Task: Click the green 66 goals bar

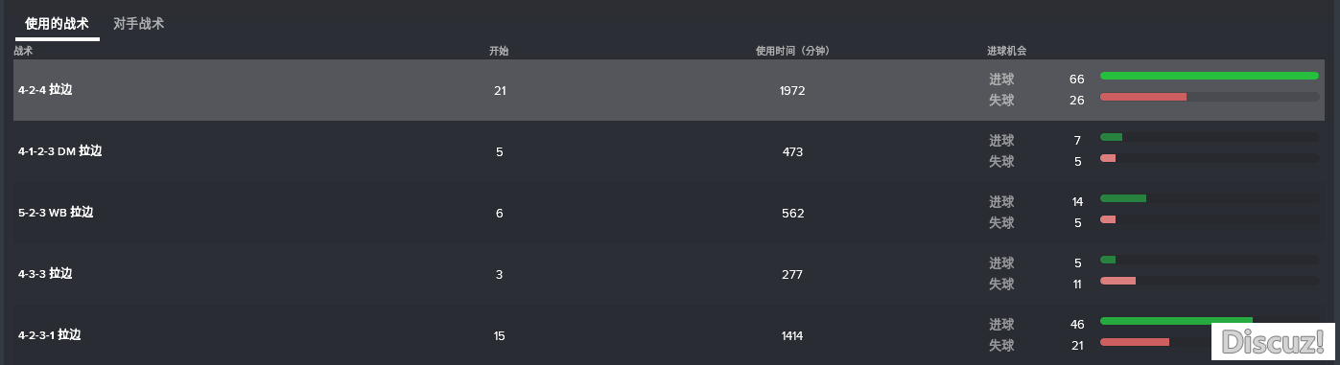Action: click(1210, 76)
